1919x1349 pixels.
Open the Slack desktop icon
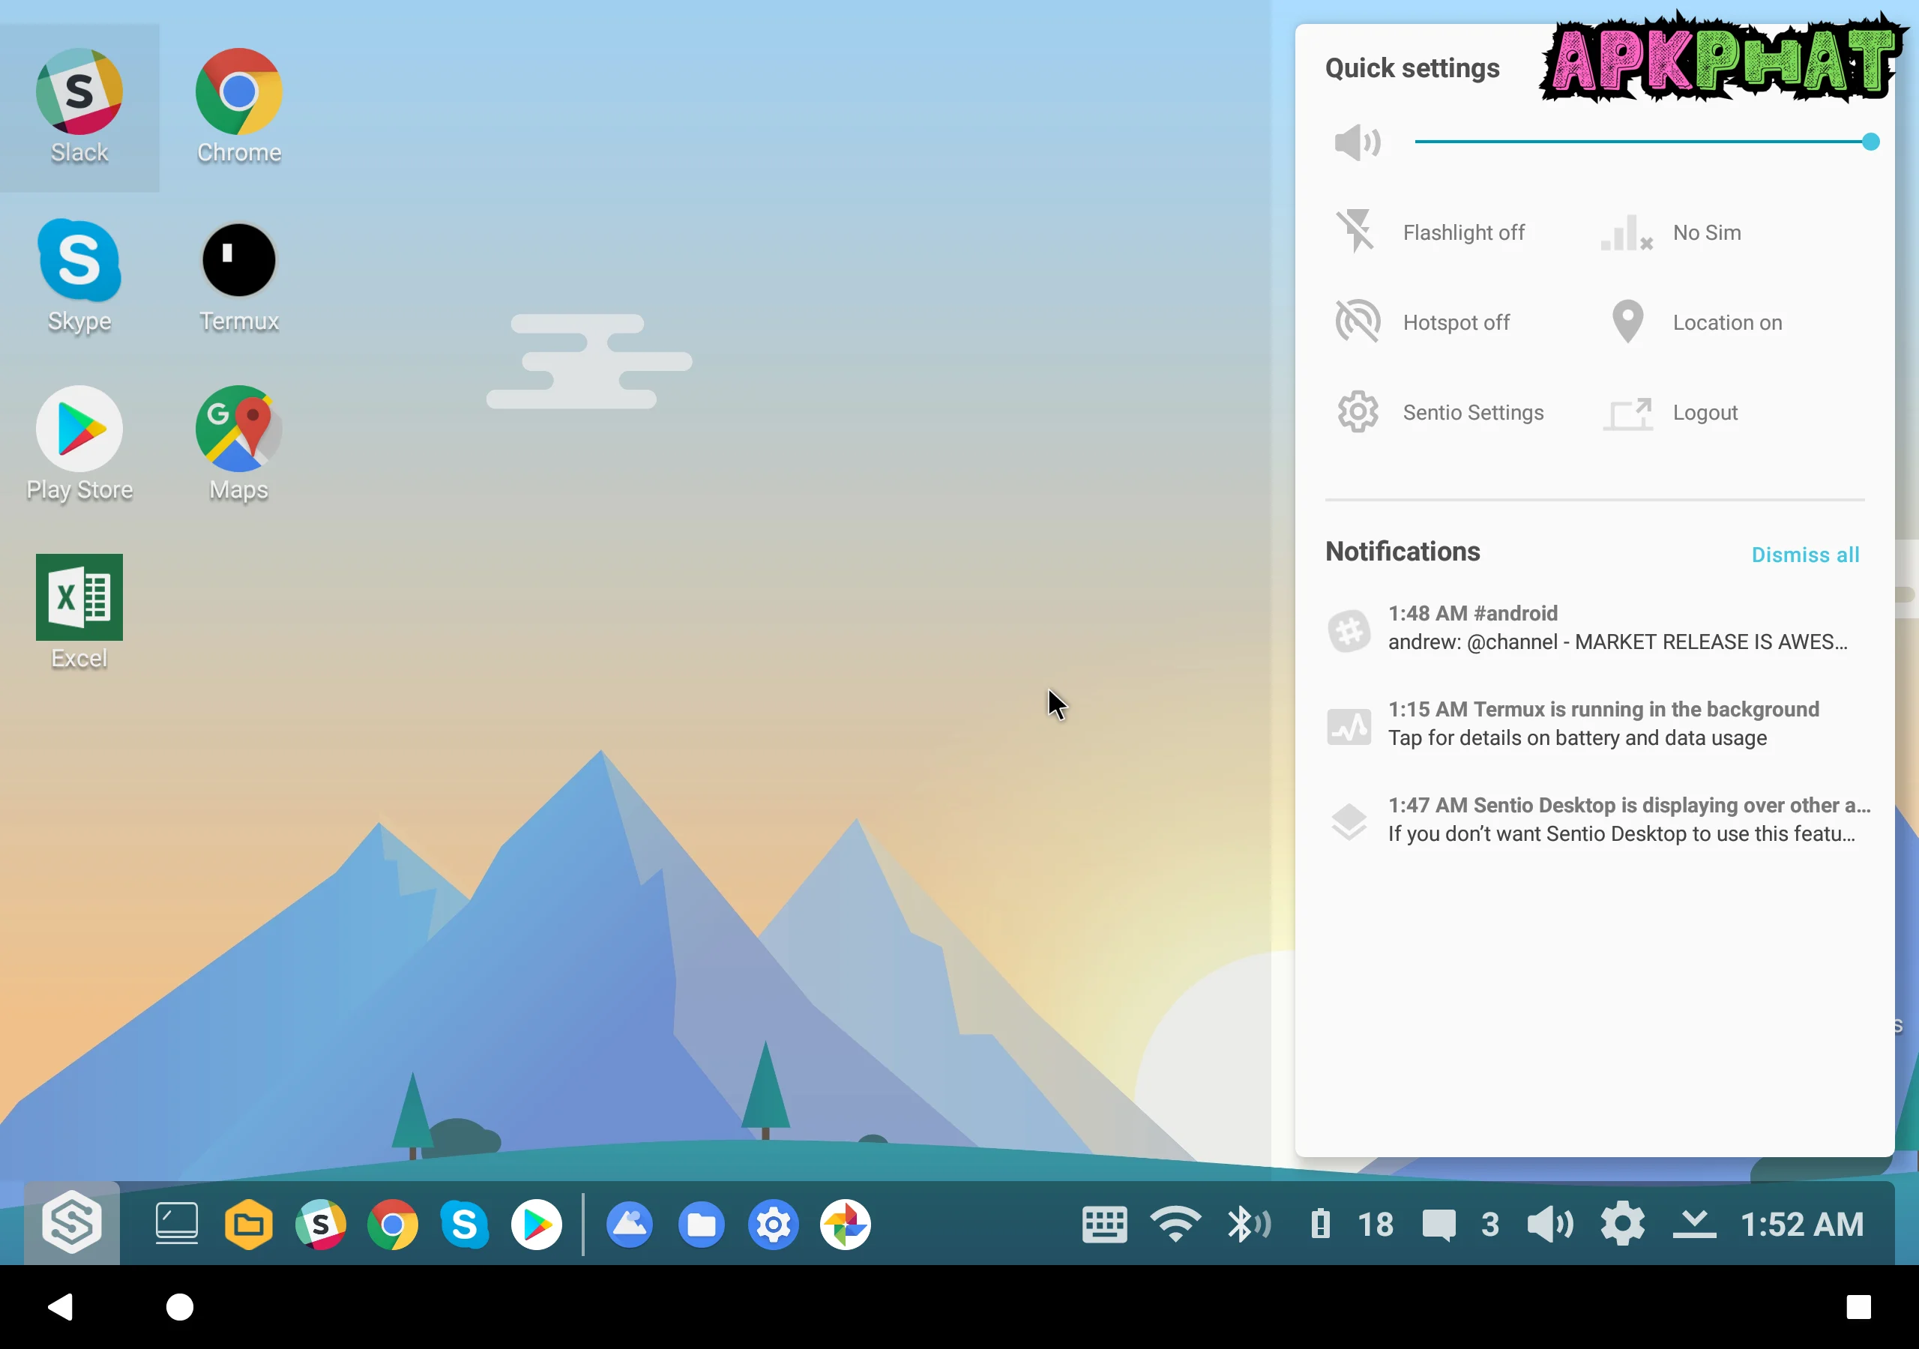click(79, 92)
